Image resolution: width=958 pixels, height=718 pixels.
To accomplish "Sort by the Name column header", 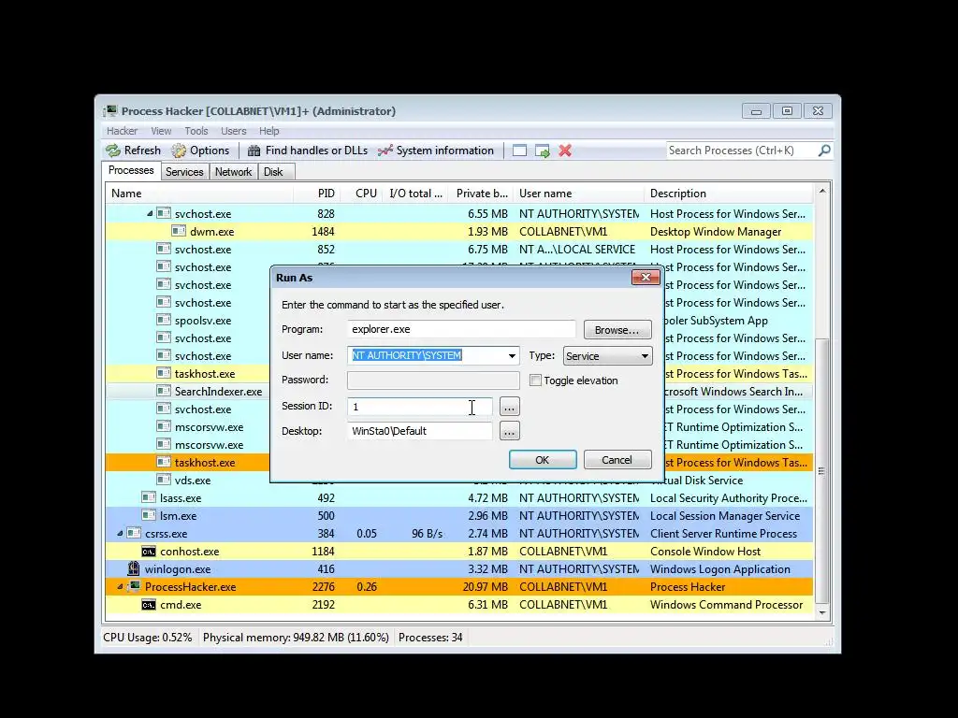I will click(x=199, y=194).
